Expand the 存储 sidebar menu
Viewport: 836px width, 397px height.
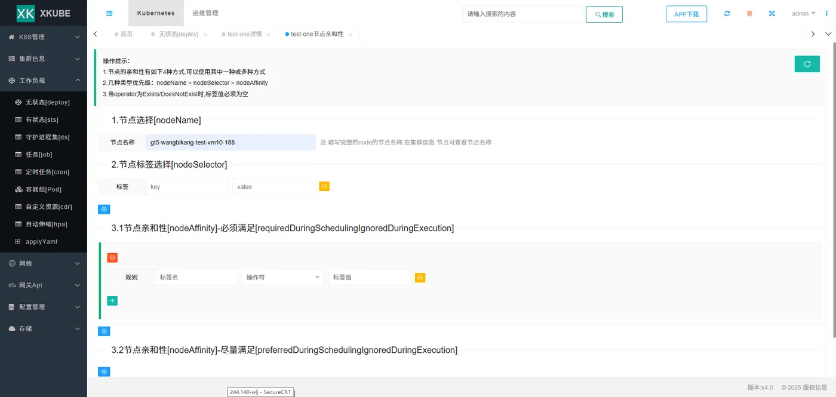click(x=44, y=328)
